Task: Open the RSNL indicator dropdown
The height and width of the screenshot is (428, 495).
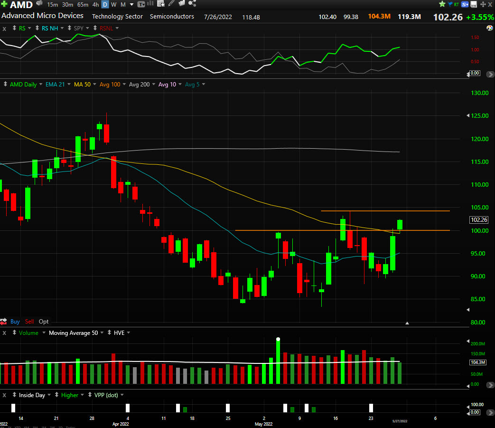Action: coord(117,28)
